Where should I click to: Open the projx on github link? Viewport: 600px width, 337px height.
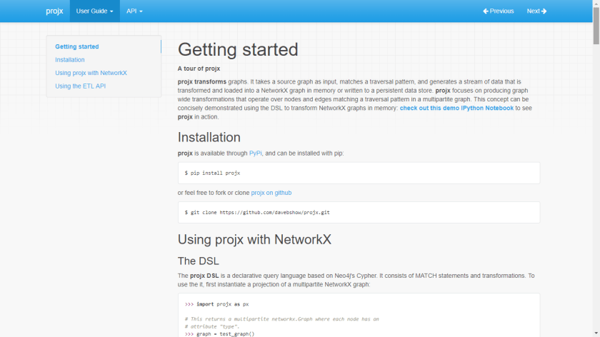271,193
